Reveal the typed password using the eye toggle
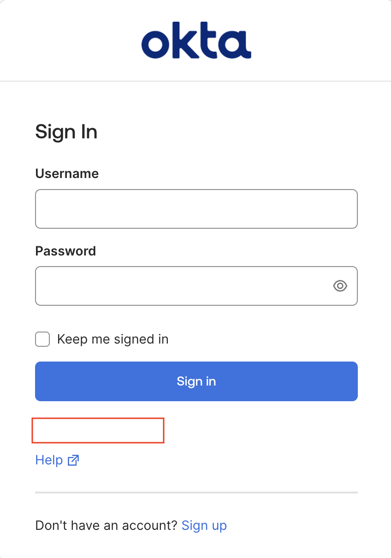The height and width of the screenshot is (558, 391). (340, 286)
